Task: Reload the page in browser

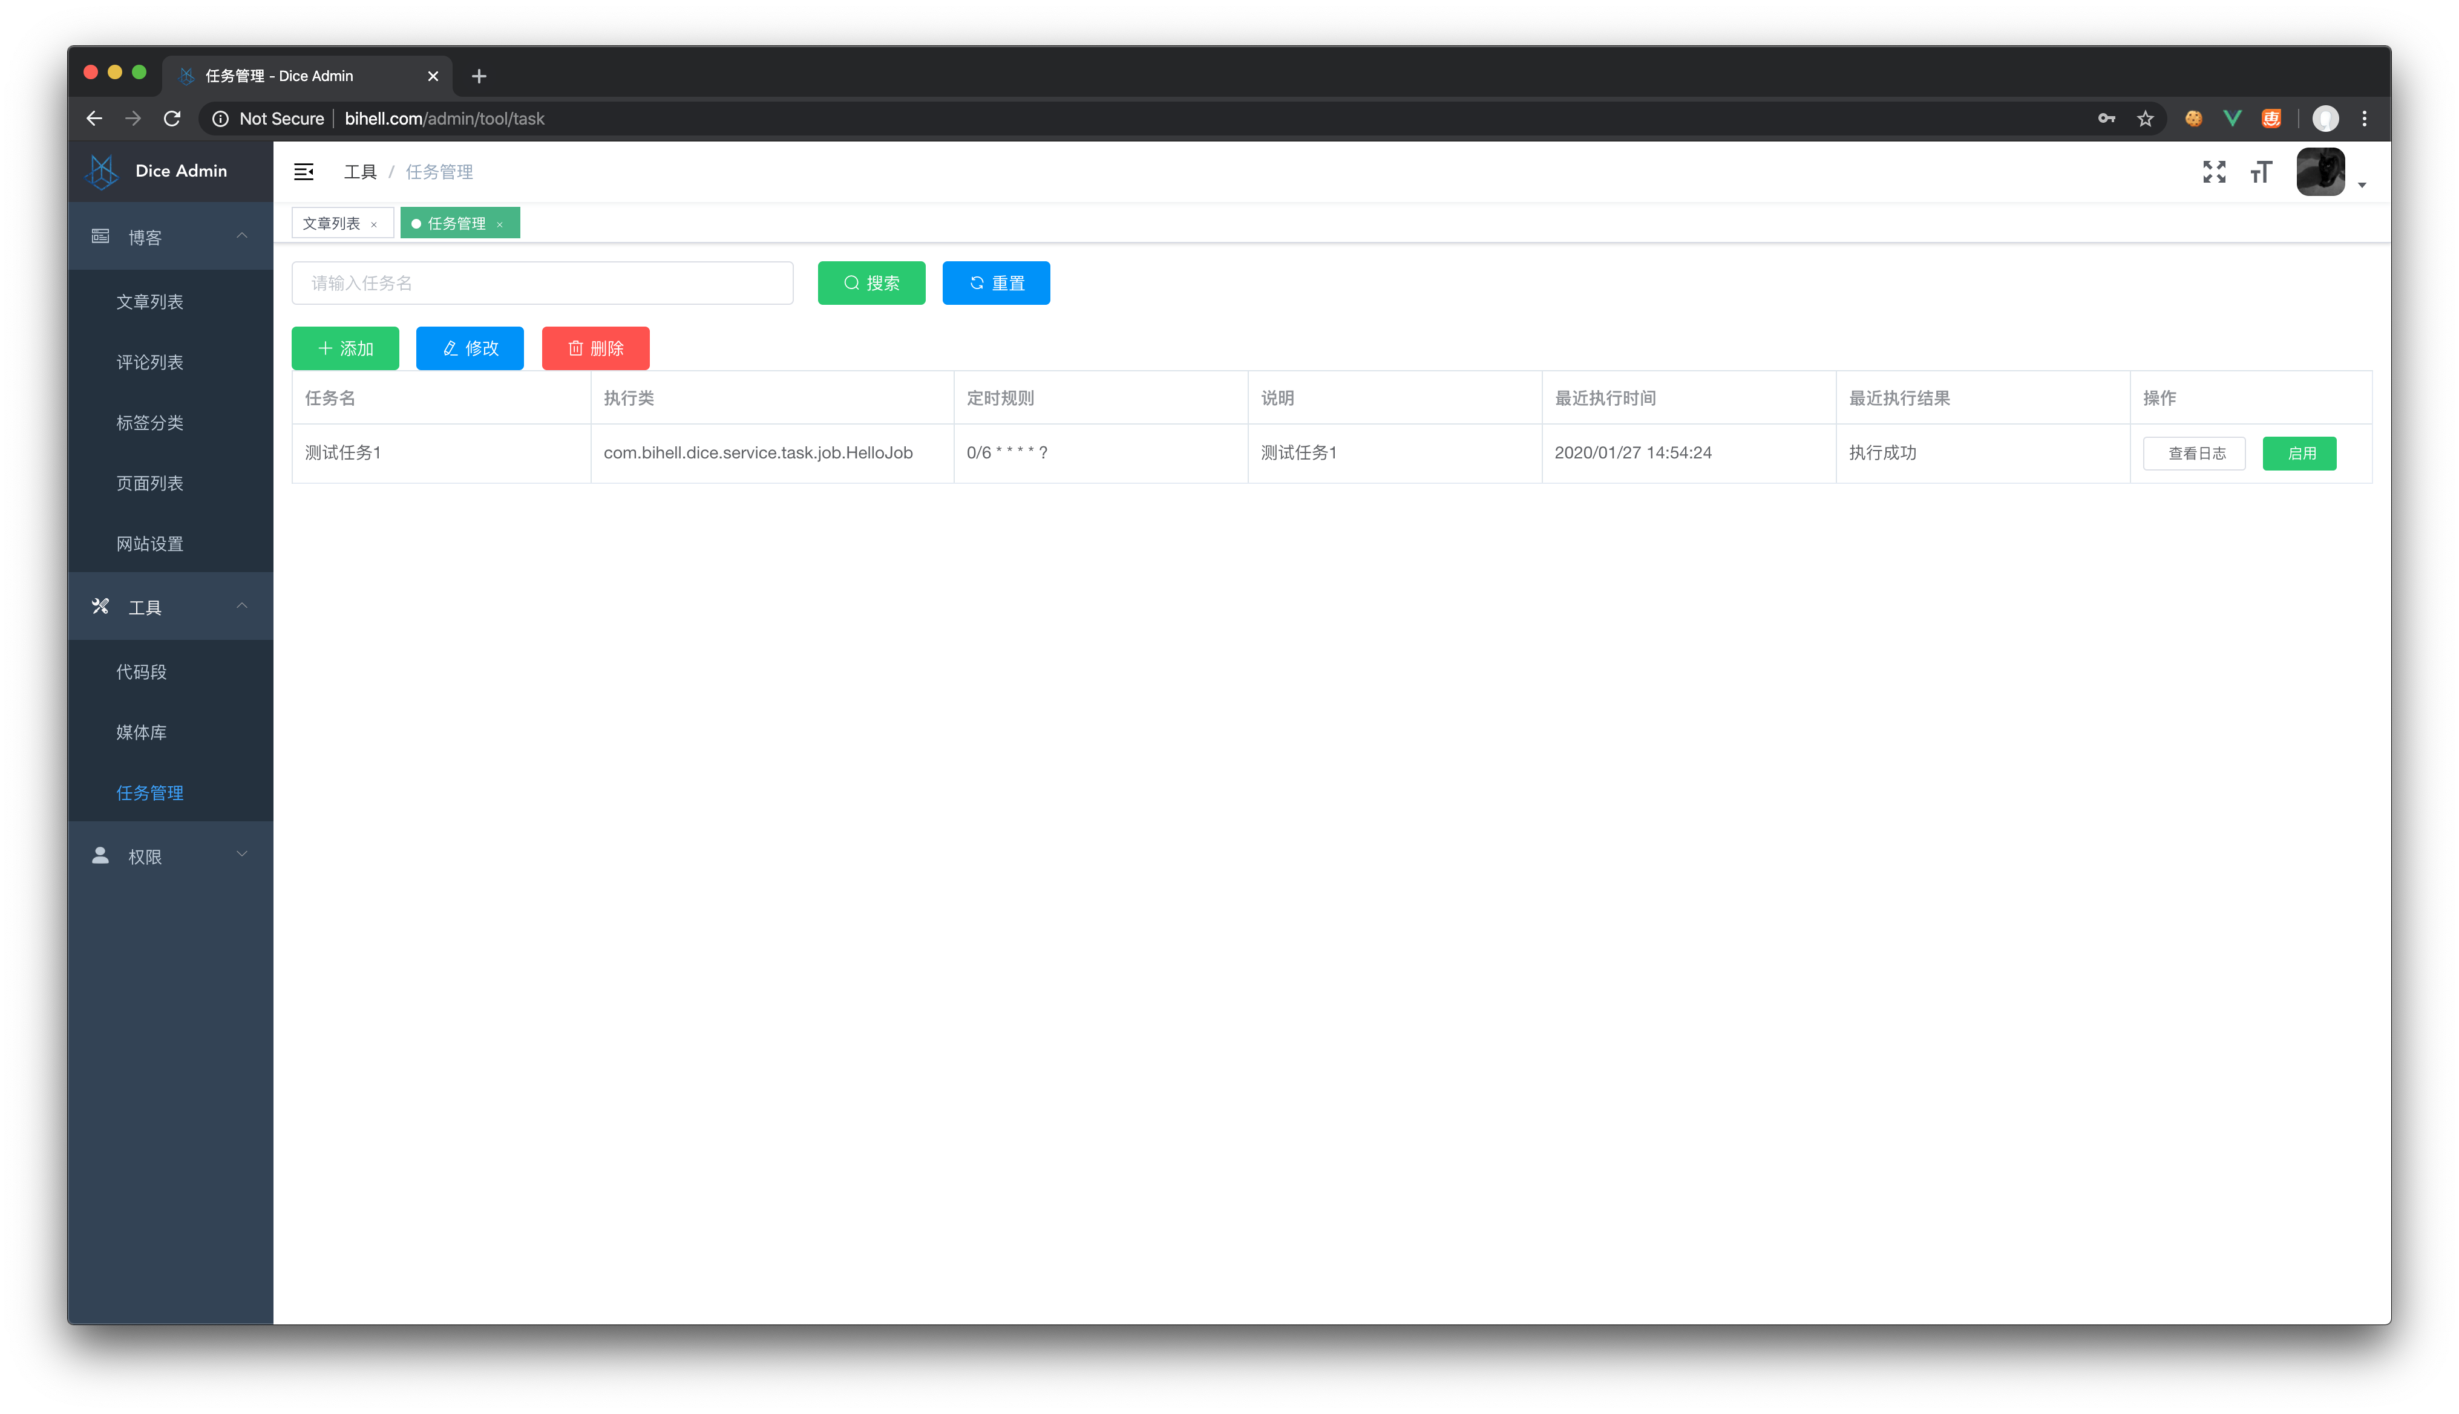Action: 172,119
